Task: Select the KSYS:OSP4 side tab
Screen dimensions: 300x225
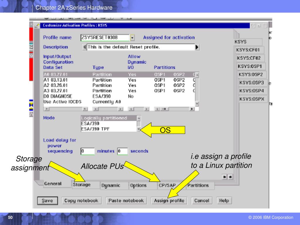Action: point(253,91)
